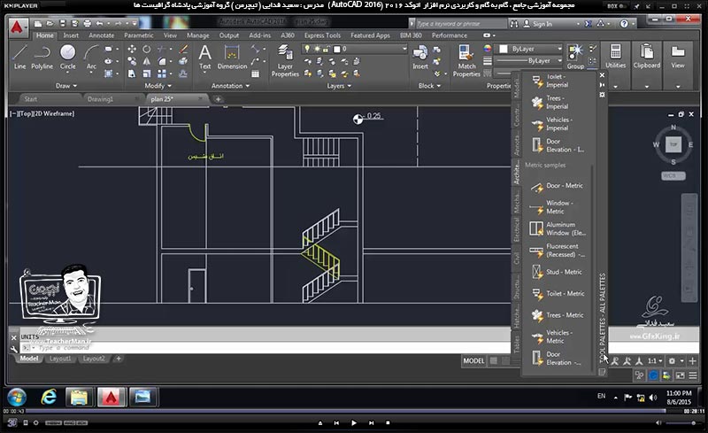Image resolution: width=708 pixels, height=433 pixels.
Task: Choose Trees - Imperial palette tool
Action: [x=550, y=103]
